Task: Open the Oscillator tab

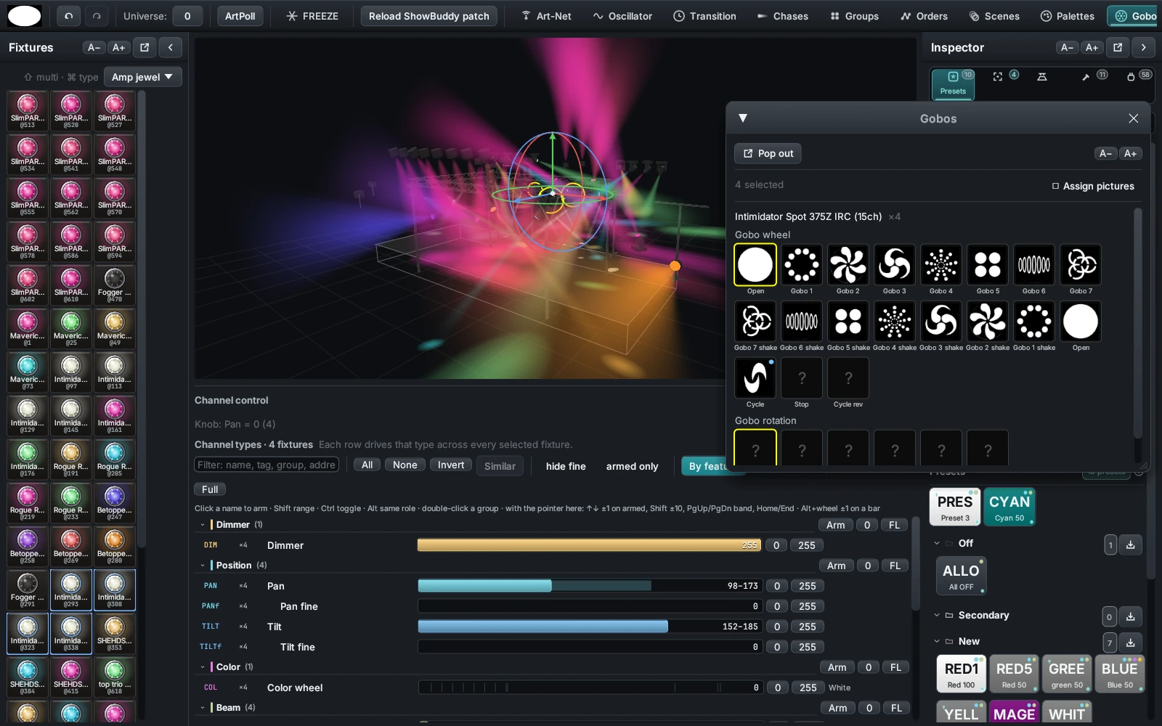Action: pos(622,16)
